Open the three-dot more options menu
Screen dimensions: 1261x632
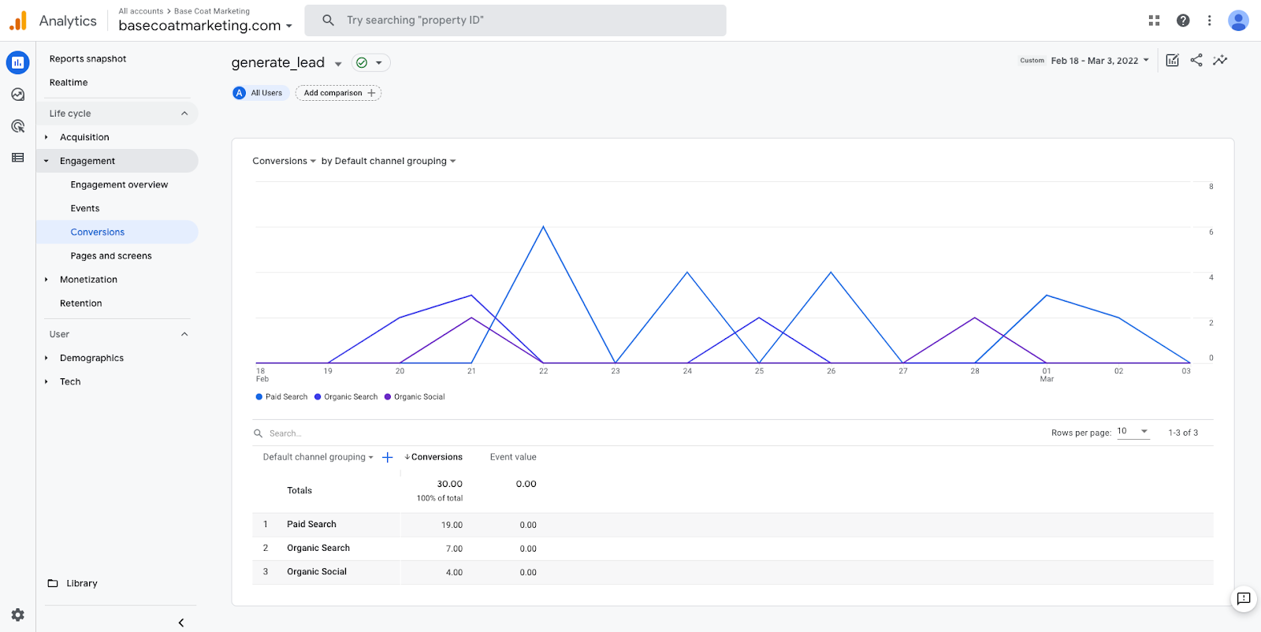(x=1209, y=20)
